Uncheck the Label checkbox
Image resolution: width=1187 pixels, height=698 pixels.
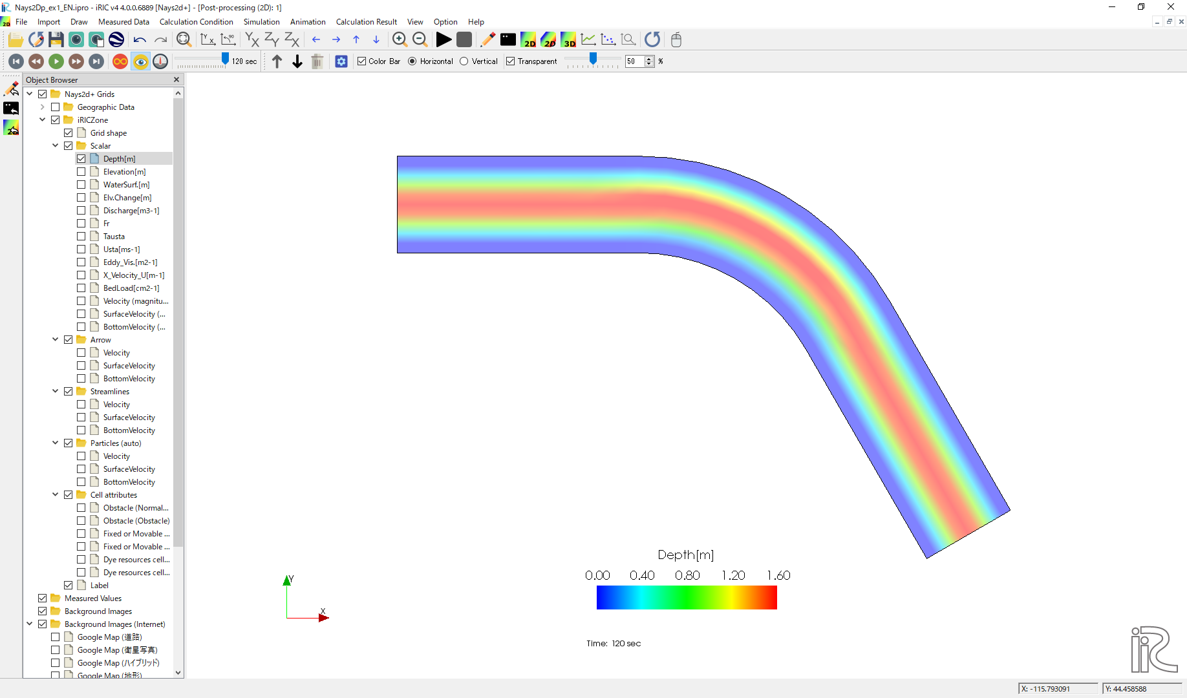click(x=69, y=586)
